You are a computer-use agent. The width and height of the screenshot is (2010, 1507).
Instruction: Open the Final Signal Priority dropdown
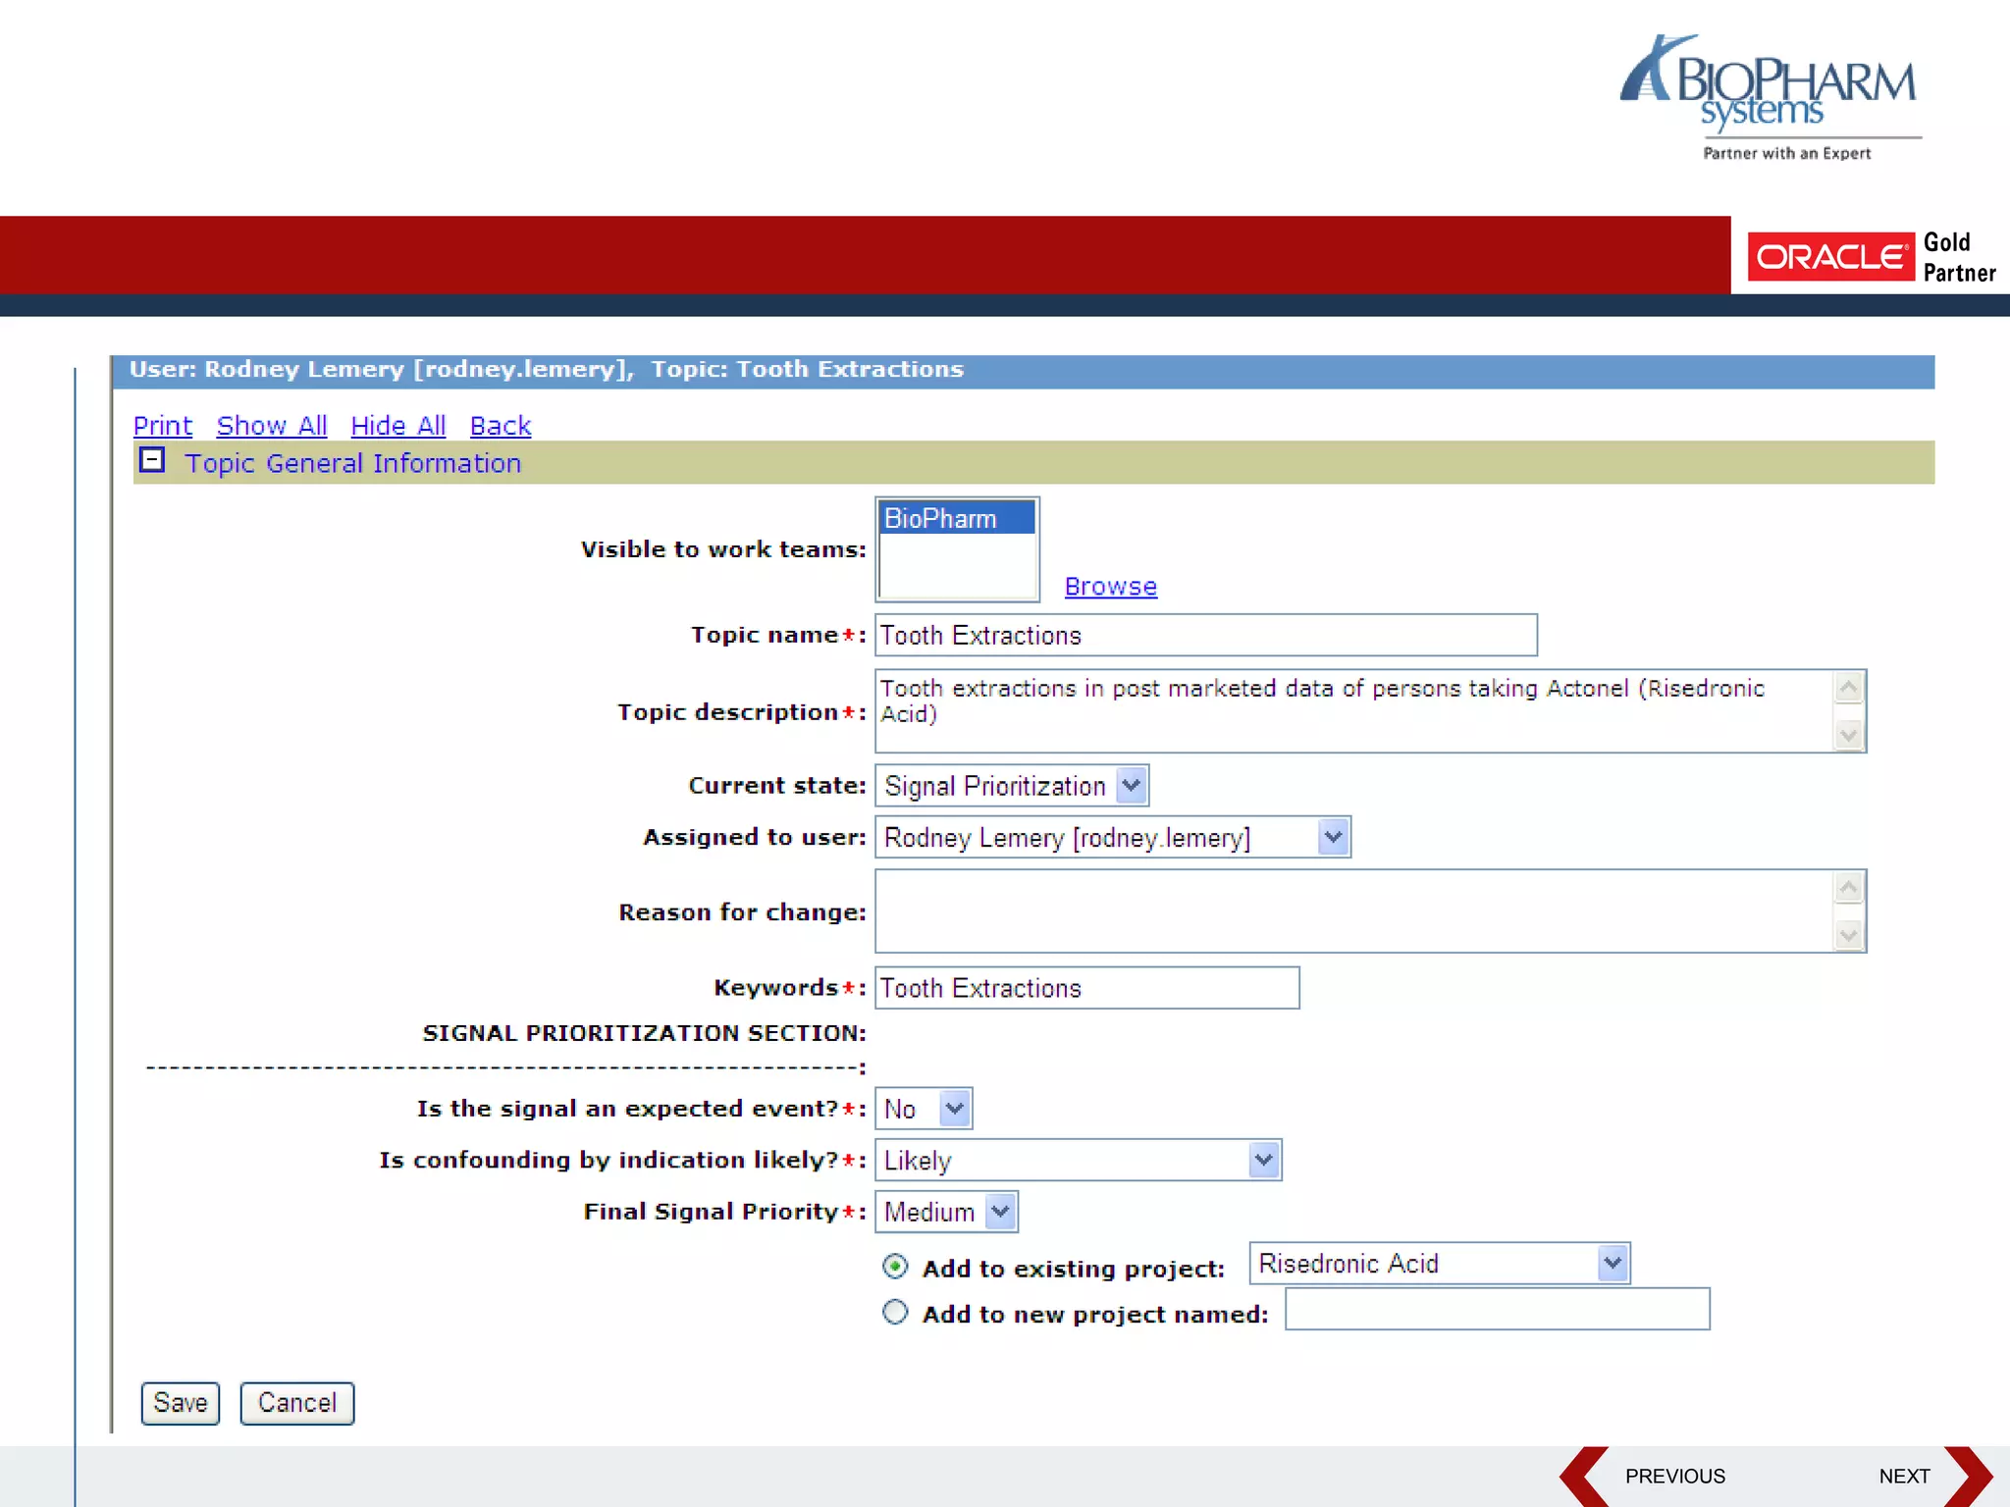[1000, 1212]
